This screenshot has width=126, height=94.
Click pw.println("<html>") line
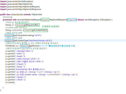point(15,54)
